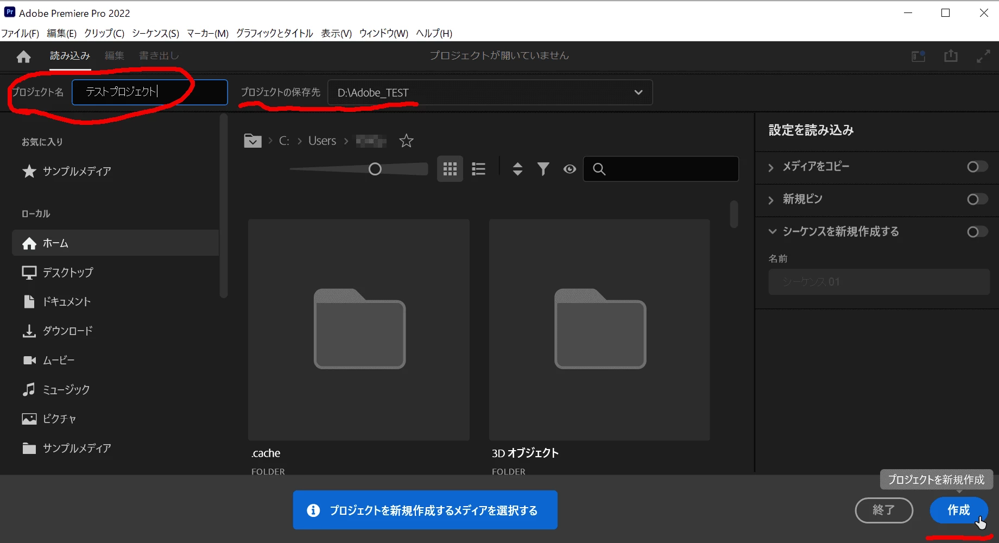The image size is (999, 543).
Task: Switch to the 編集 workspace tab
Action: tap(115, 55)
